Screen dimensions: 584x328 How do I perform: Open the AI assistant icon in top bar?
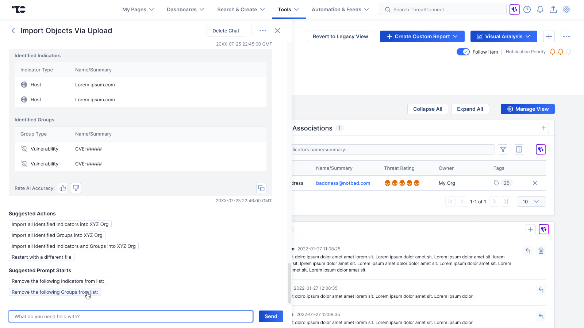[515, 9]
